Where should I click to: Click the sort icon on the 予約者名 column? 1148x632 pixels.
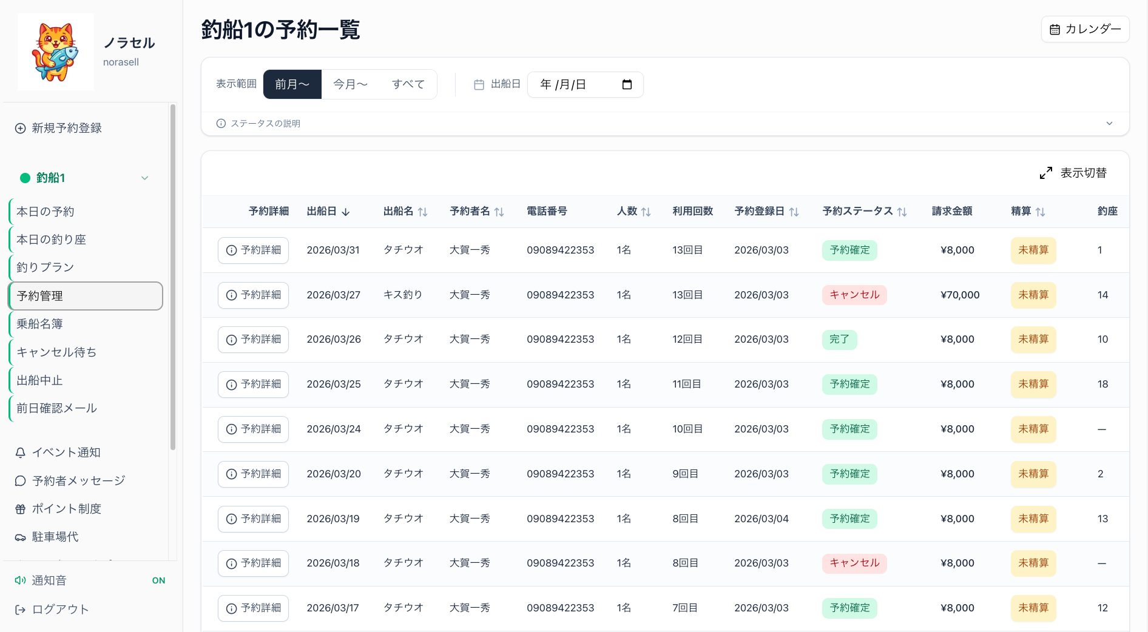coord(499,212)
